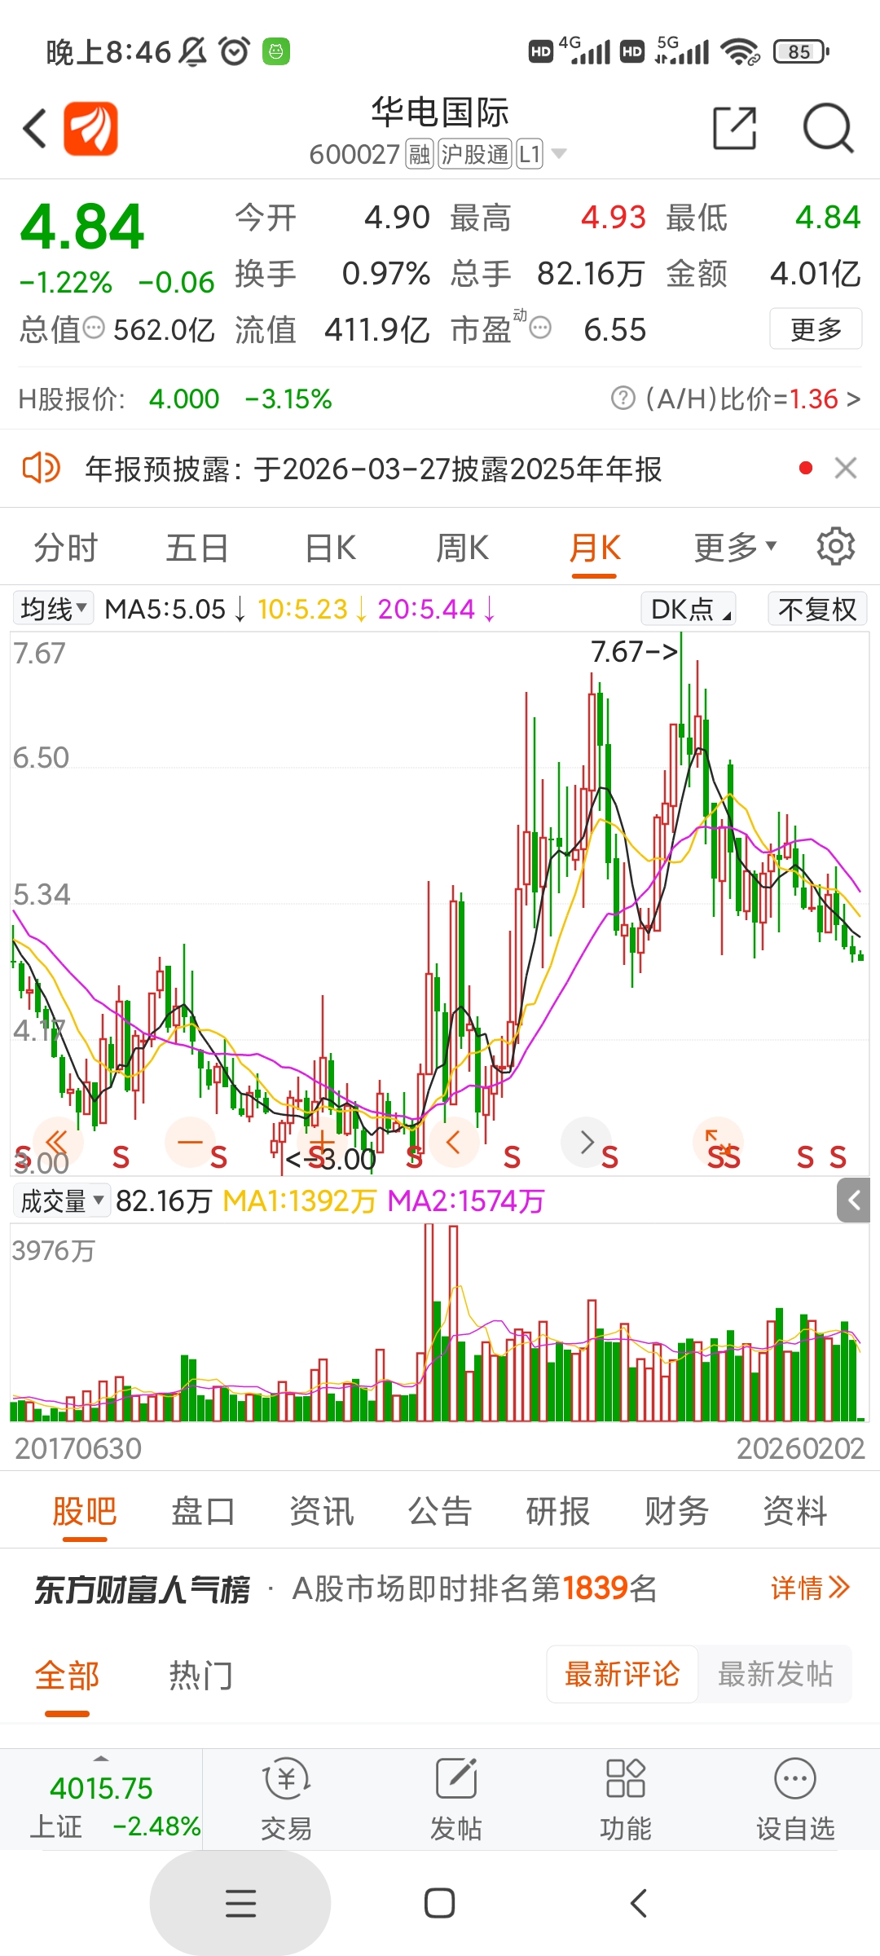Tap chart right arrow circle icon
The width and height of the screenshot is (880, 1956).
(x=587, y=1142)
